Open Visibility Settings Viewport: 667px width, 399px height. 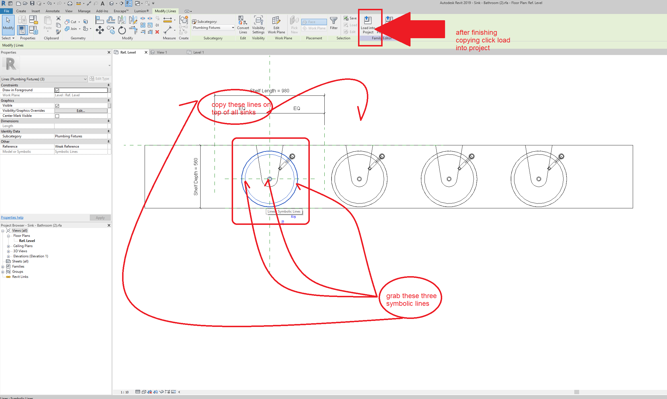[x=258, y=26]
